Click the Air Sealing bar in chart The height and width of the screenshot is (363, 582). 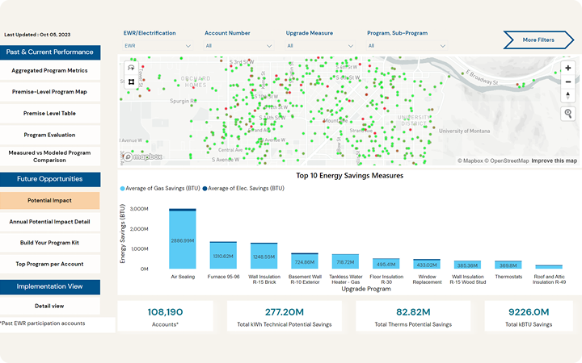pyautogui.click(x=183, y=240)
